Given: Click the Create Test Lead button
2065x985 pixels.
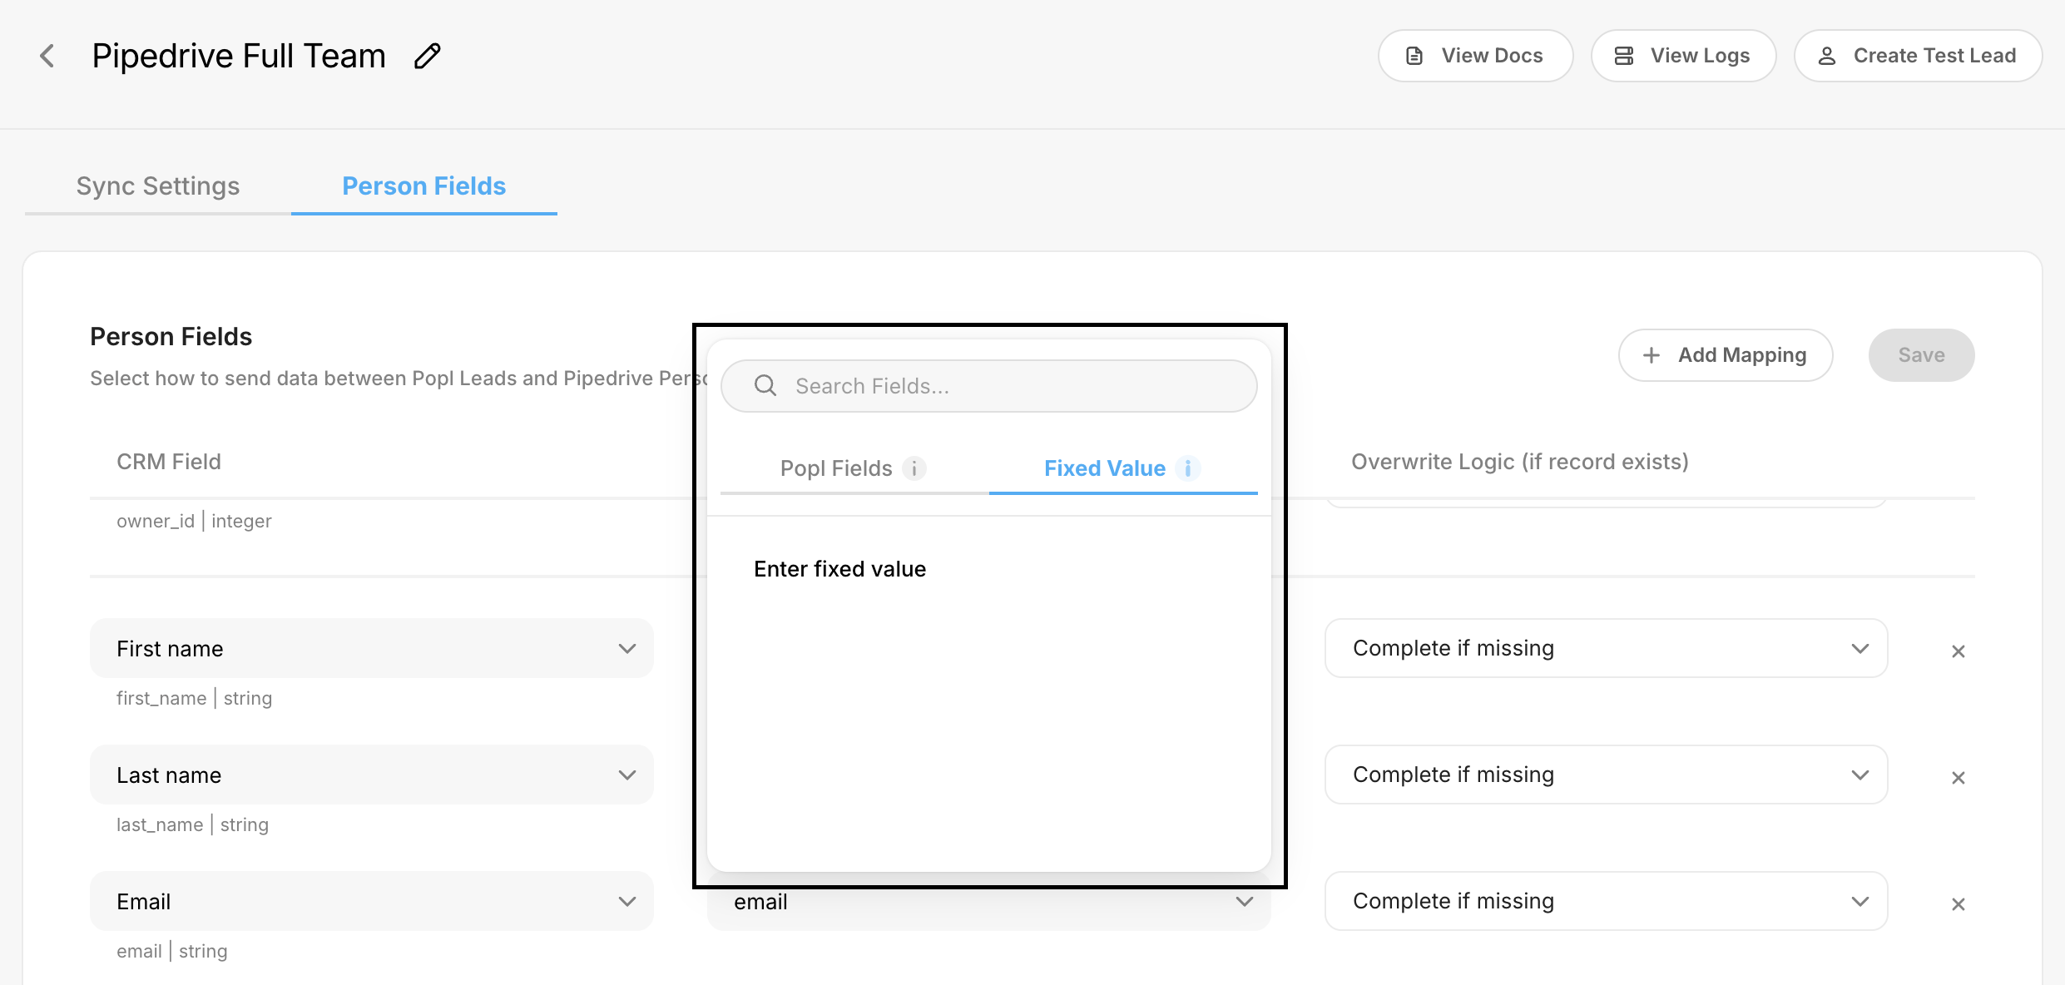Looking at the screenshot, I should click(1918, 56).
